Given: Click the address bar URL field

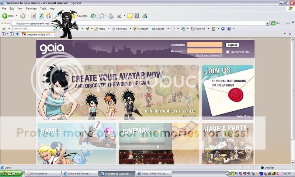Looking at the screenshot, I should click(139, 23).
